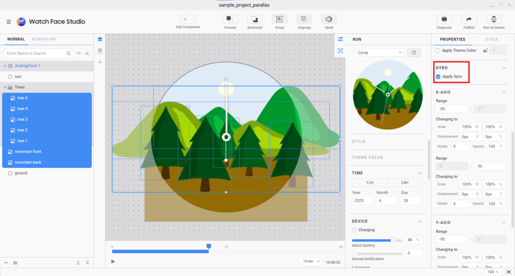Viewport: 515px width, 276px height.
Task: Click the Group components icon
Action: coord(279,19)
